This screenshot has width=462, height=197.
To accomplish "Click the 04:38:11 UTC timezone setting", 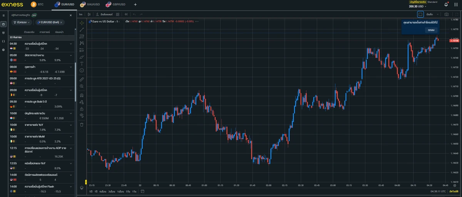I will tap(438, 191).
